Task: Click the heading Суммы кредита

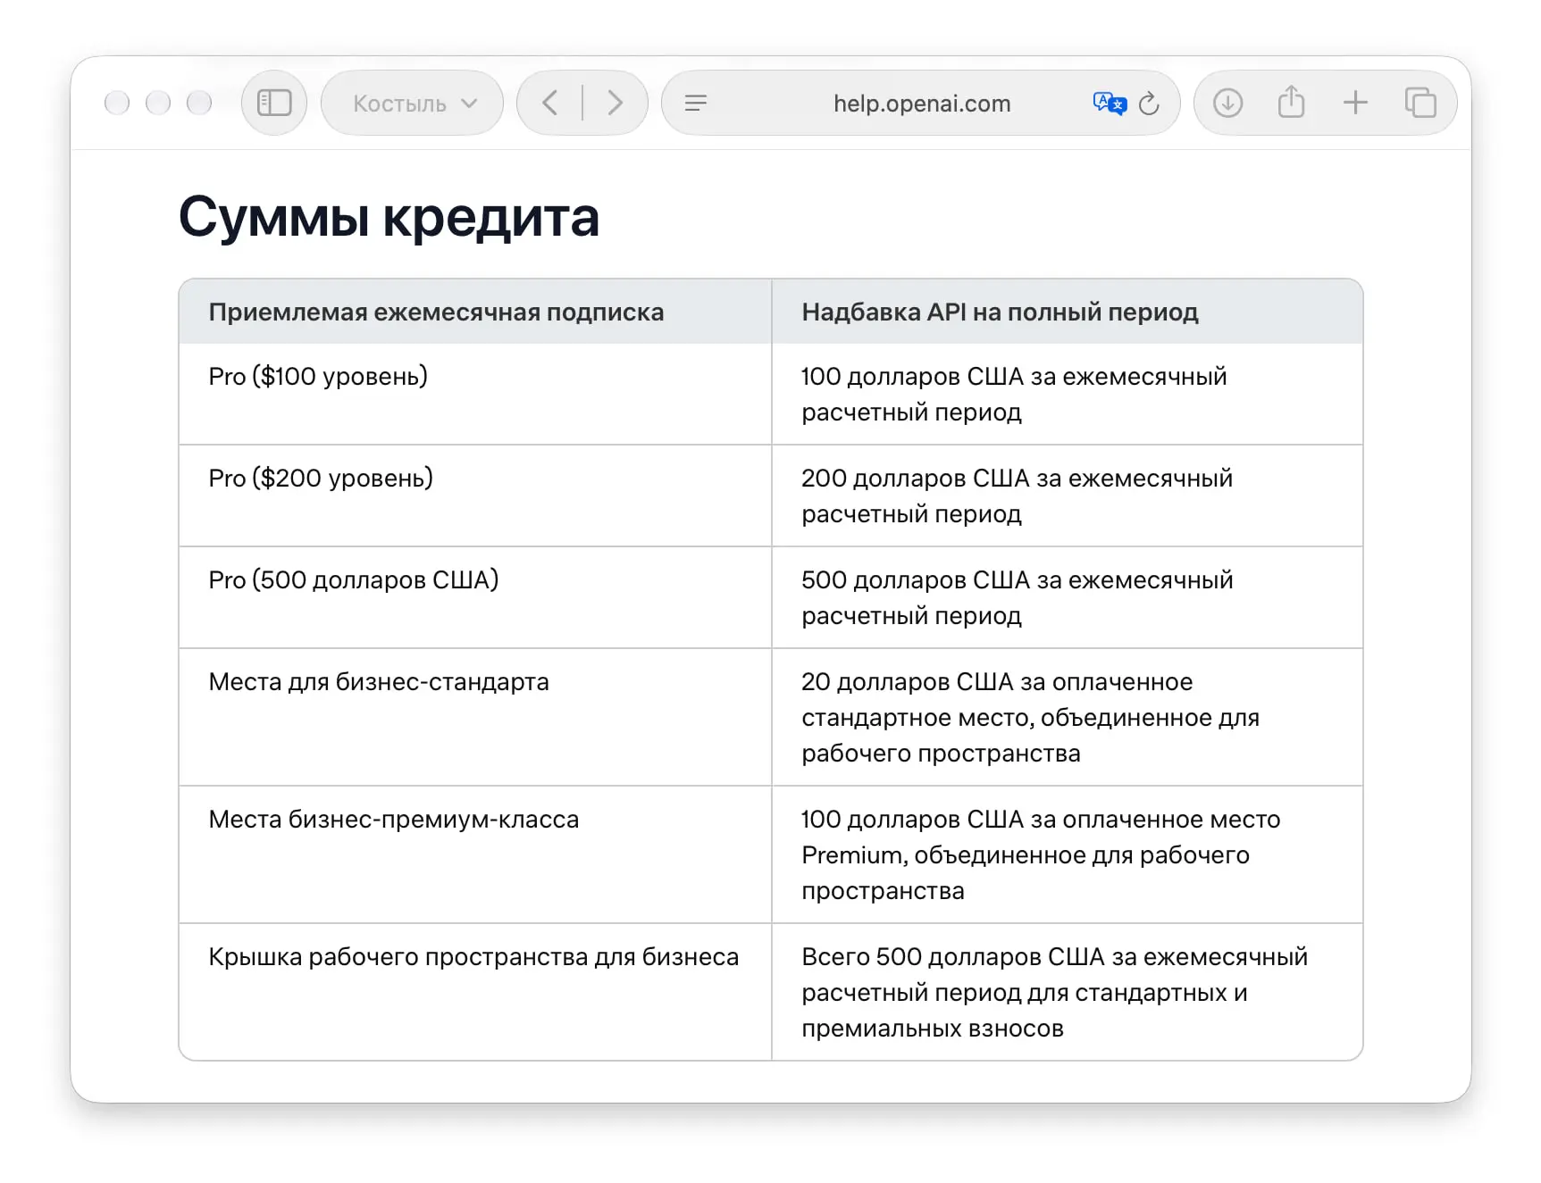Action: [x=389, y=216]
